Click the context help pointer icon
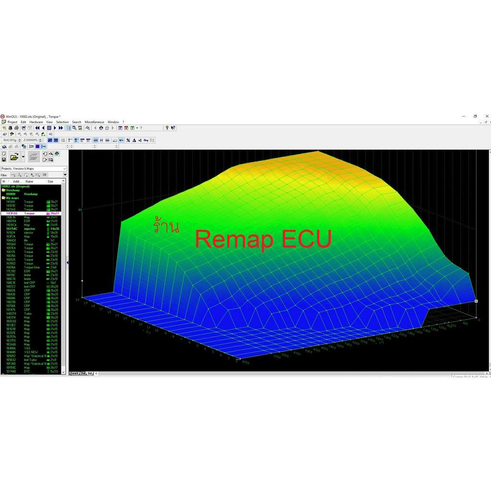 click(173, 128)
